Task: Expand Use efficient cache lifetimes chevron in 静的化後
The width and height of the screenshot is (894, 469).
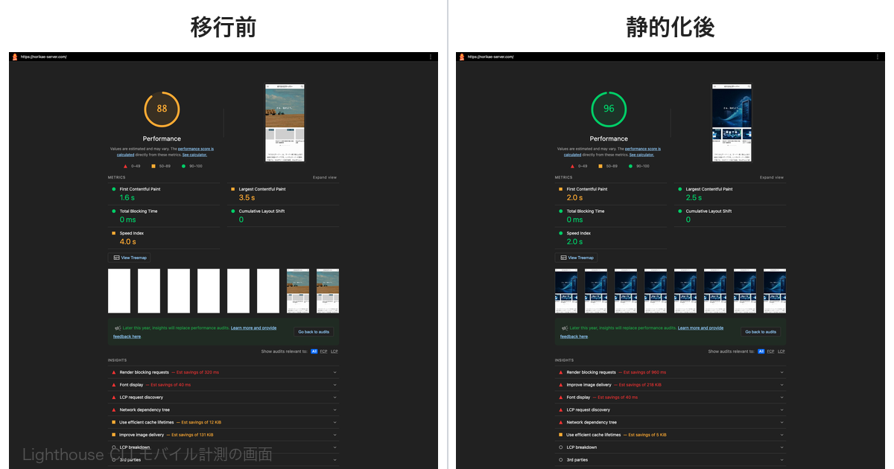Action: [782, 435]
